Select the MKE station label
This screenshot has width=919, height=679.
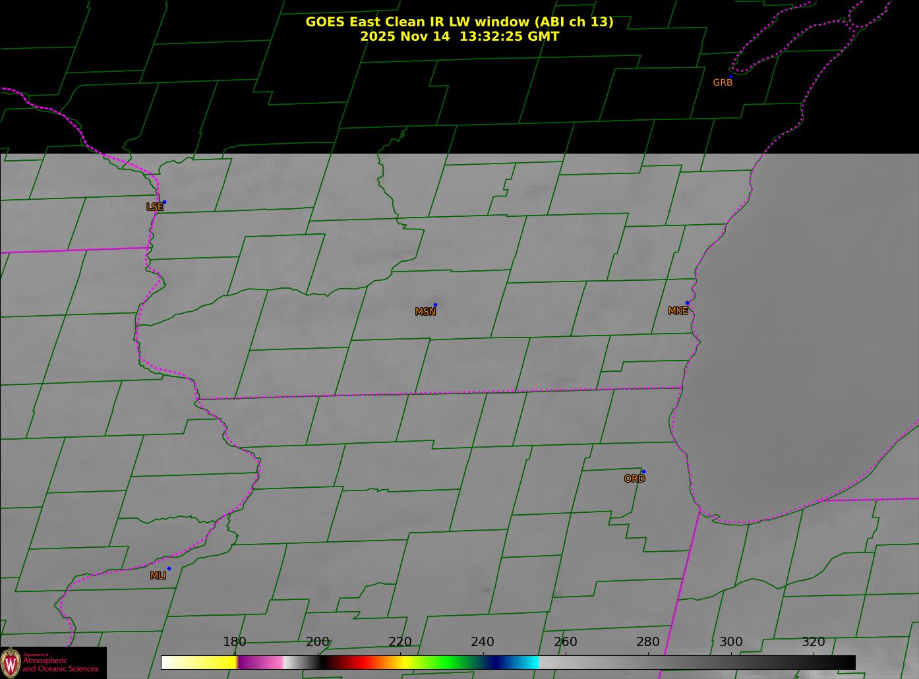point(678,311)
